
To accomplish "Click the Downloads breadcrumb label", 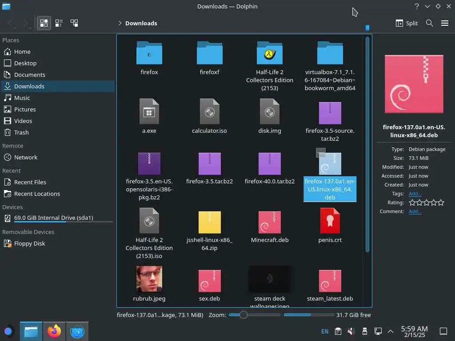I will pos(141,23).
